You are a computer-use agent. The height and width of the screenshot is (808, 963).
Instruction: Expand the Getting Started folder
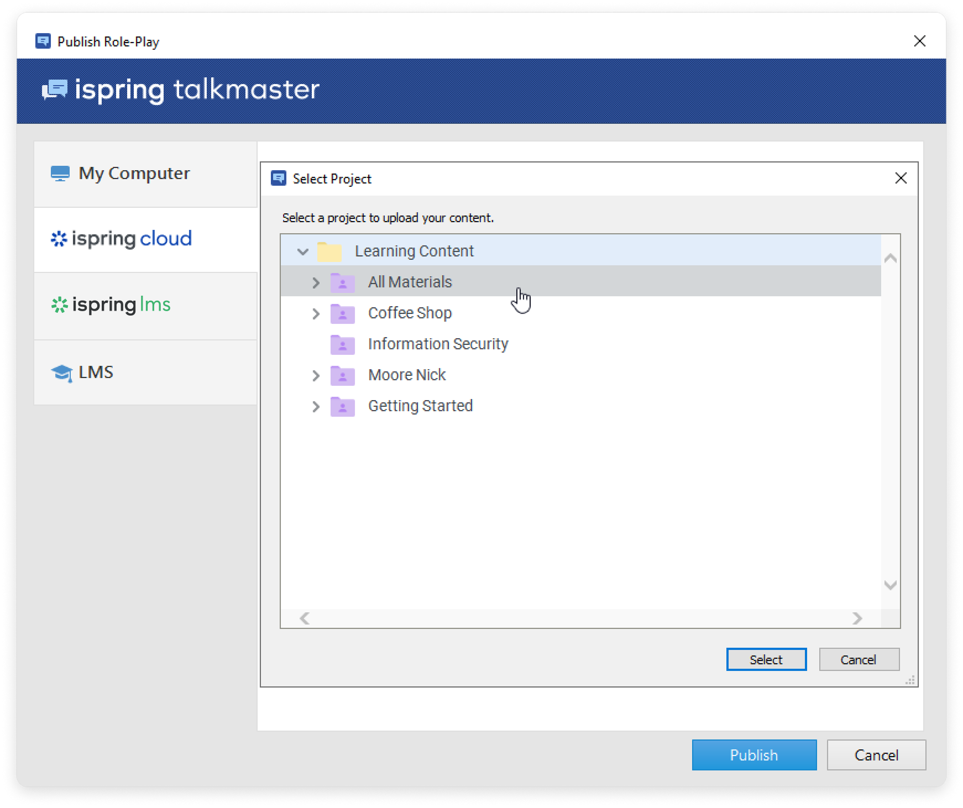[x=316, y=407]
